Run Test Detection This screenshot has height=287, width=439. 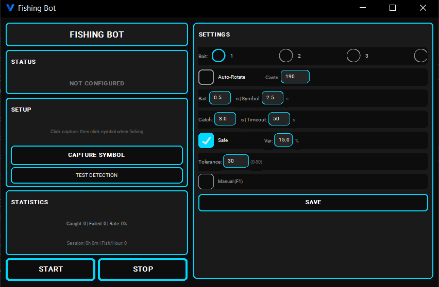pyautogui.click(x=97, y=175)
